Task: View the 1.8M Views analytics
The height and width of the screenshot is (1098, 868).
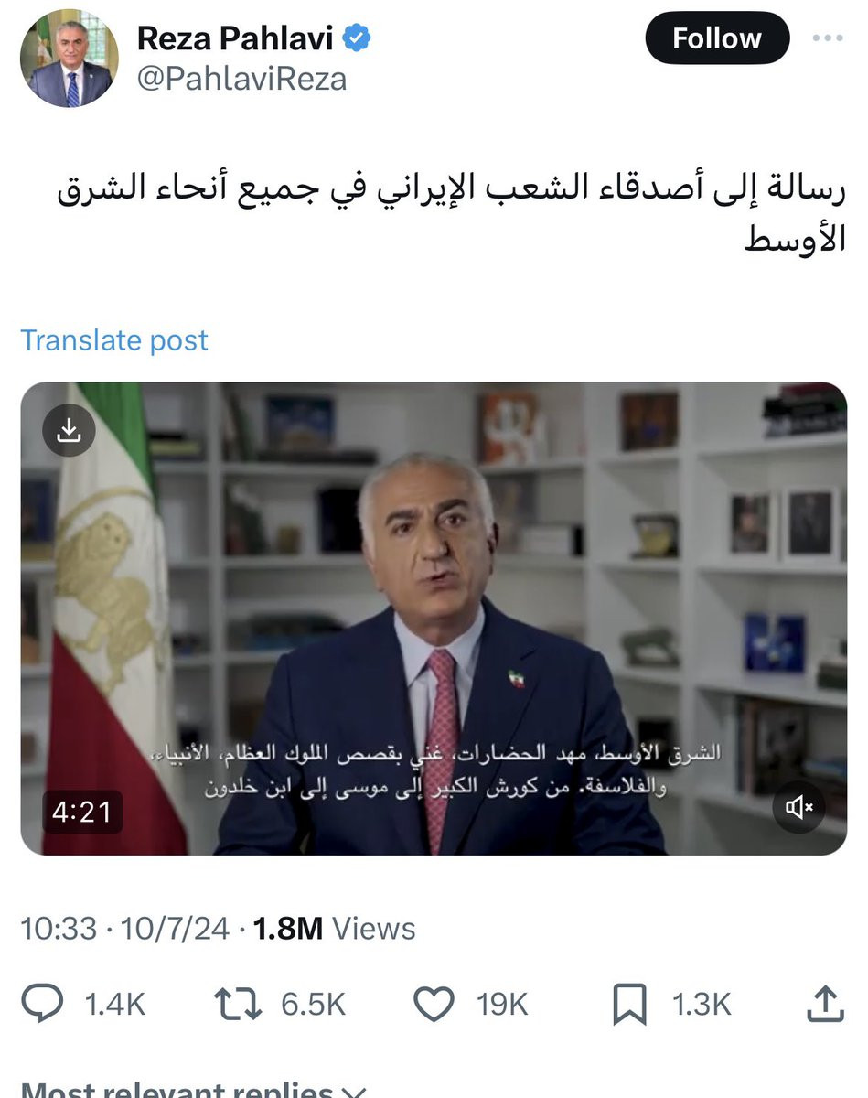Action: click(x=334, y=929)
